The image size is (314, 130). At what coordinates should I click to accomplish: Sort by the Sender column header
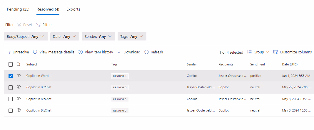tap(192, 64)
